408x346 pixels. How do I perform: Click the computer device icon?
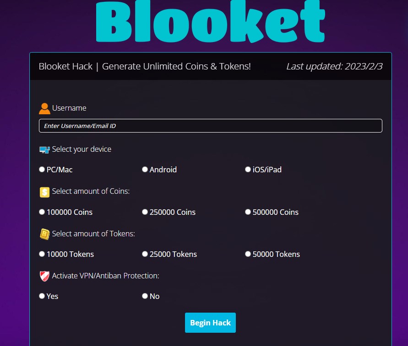[x=44, y=149]
